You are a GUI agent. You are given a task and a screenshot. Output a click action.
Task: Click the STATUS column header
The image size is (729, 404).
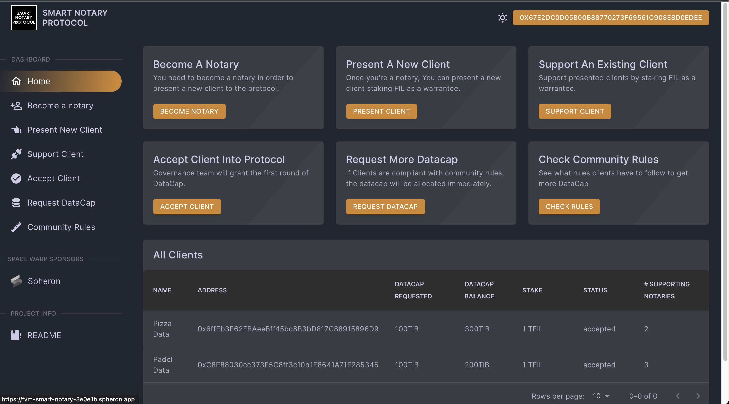(x=595, y=290)
